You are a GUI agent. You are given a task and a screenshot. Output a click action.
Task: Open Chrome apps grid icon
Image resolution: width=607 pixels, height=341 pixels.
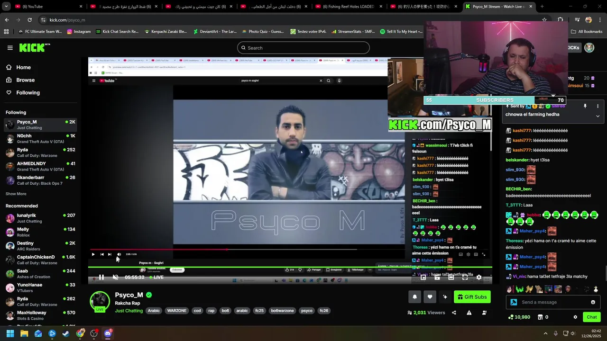pyautogui.click(x=6, y=32)
